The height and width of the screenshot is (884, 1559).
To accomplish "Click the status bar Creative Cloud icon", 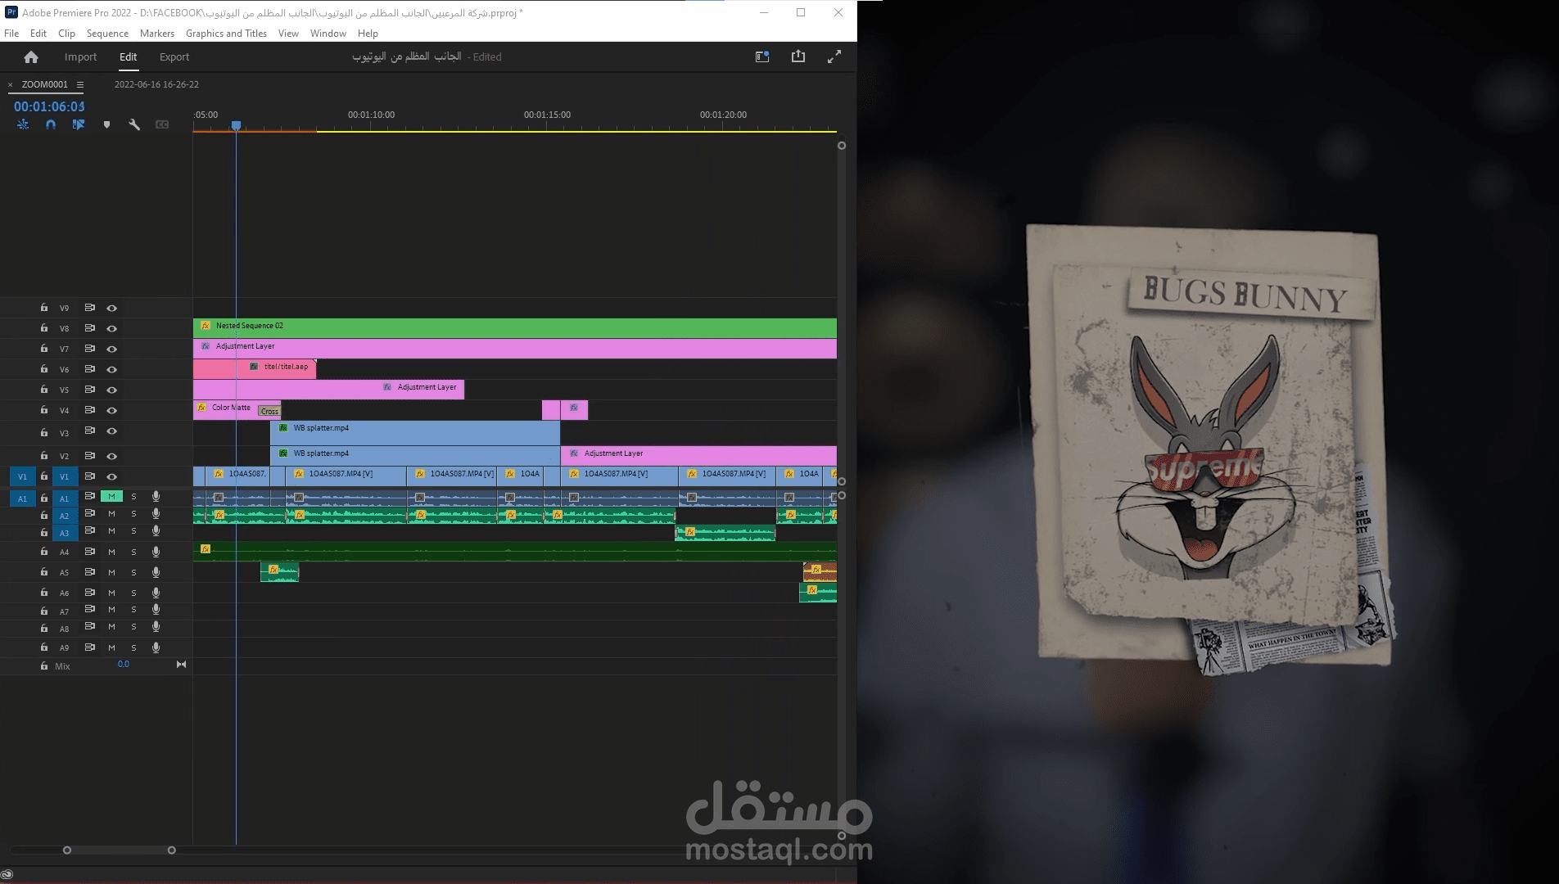I will click(x=7, y=875).
